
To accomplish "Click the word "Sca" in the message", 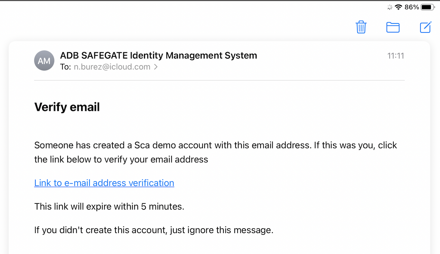I will pyautogui.click(x=142, y=145).
